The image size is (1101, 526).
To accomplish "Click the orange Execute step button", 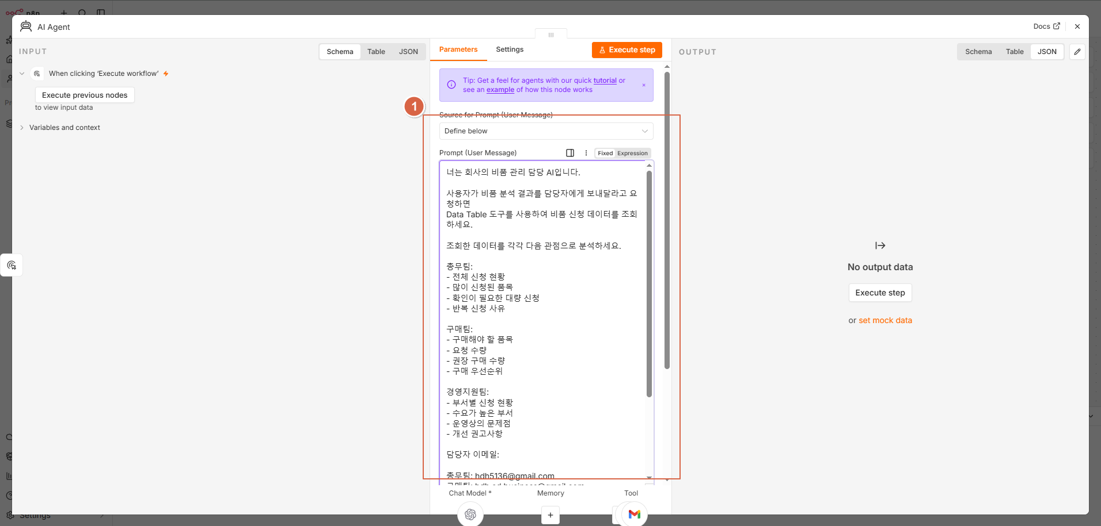I will click(x=627, y=50).
